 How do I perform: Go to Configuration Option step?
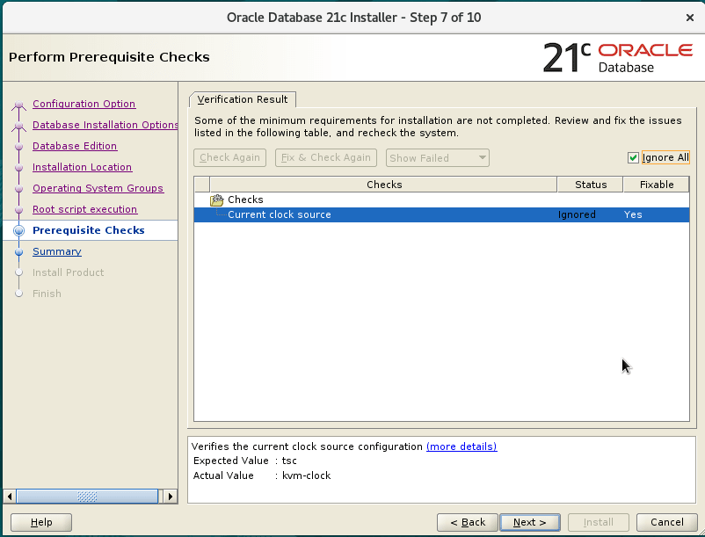pos(84,104)
